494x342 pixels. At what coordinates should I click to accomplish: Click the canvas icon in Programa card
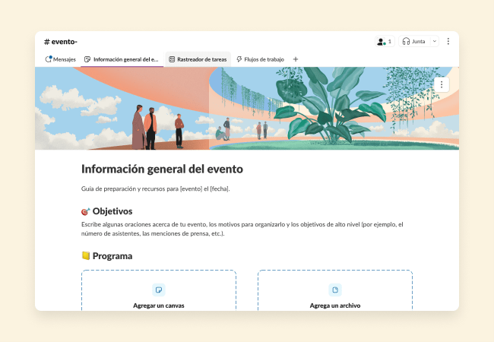click(x=158, y=290)
